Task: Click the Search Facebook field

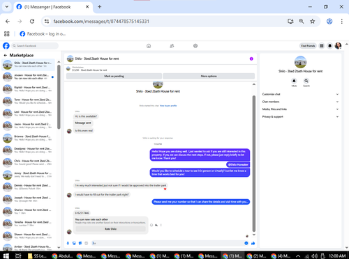Action: point(35,46)
